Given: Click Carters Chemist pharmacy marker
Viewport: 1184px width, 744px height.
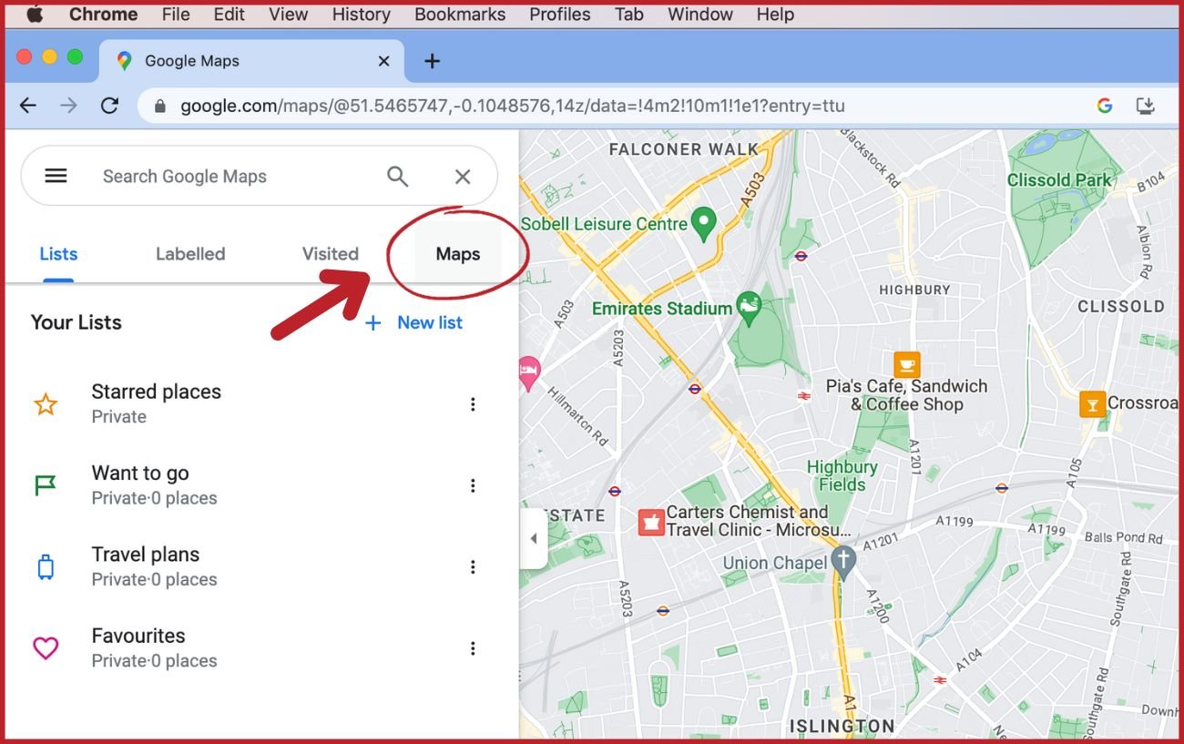Looking at the screenshot, I should pyautogui.click(x=651, y=523).
